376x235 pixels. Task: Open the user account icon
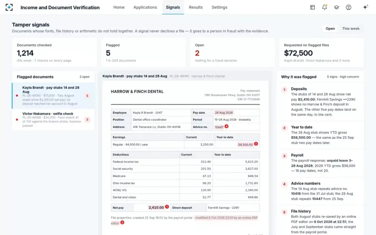pos(348,7)
